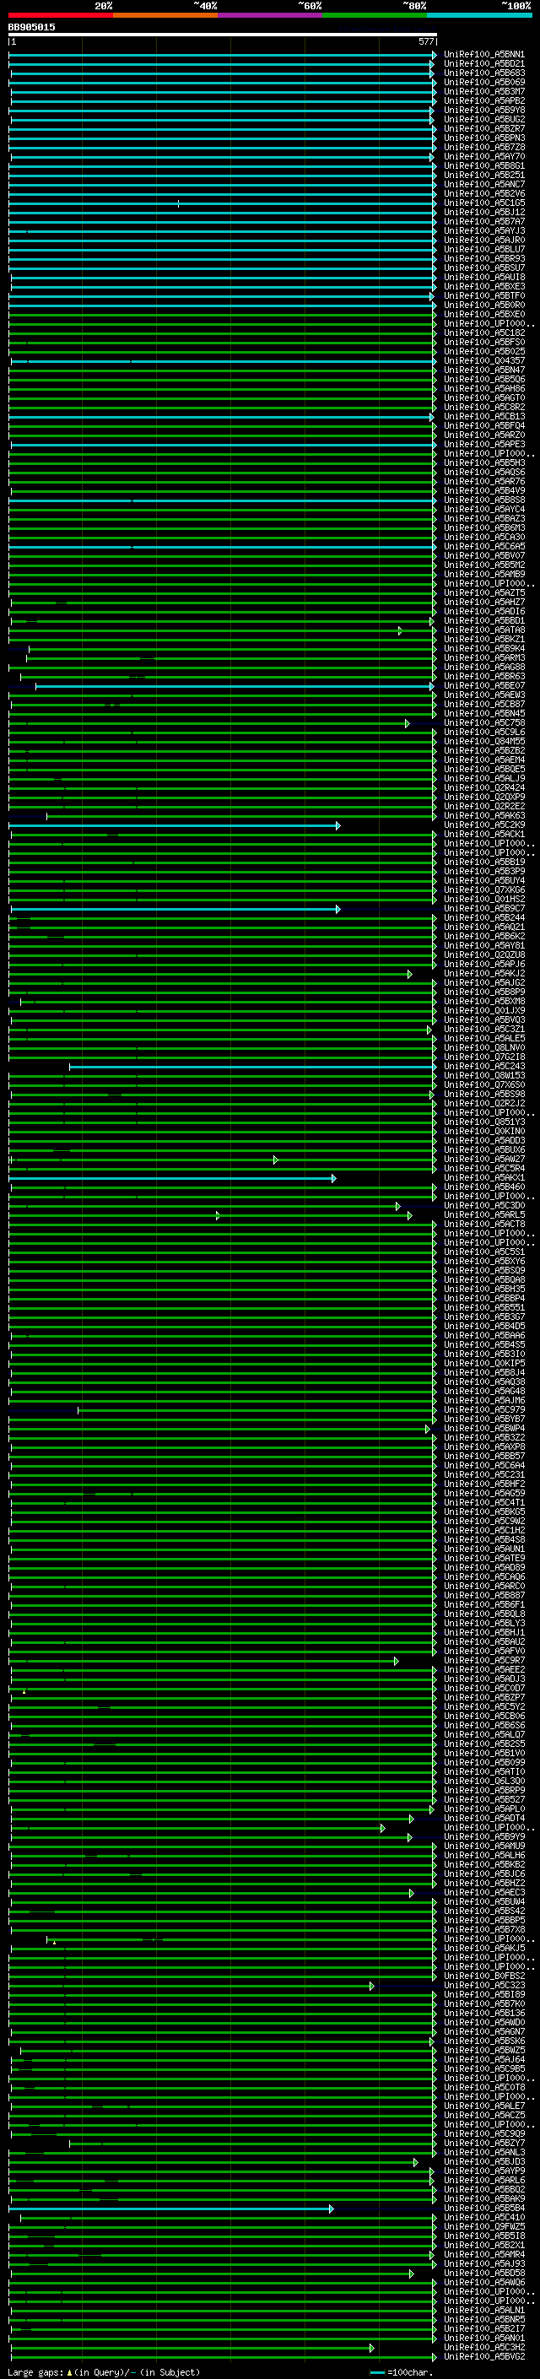The height and width of the screenshot is (2379, 540).
Task: Select the UniRef100_A5CB13 label
Action: (483, 417)
